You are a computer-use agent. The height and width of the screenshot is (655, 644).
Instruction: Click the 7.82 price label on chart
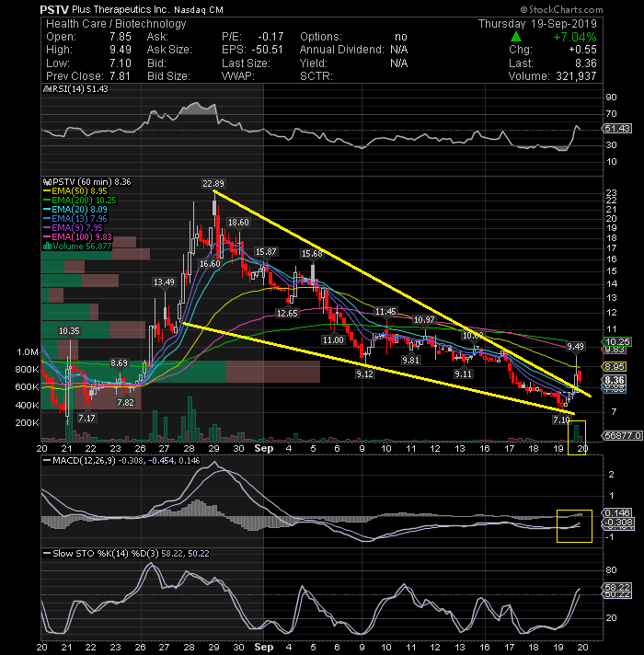coord(125,403)
